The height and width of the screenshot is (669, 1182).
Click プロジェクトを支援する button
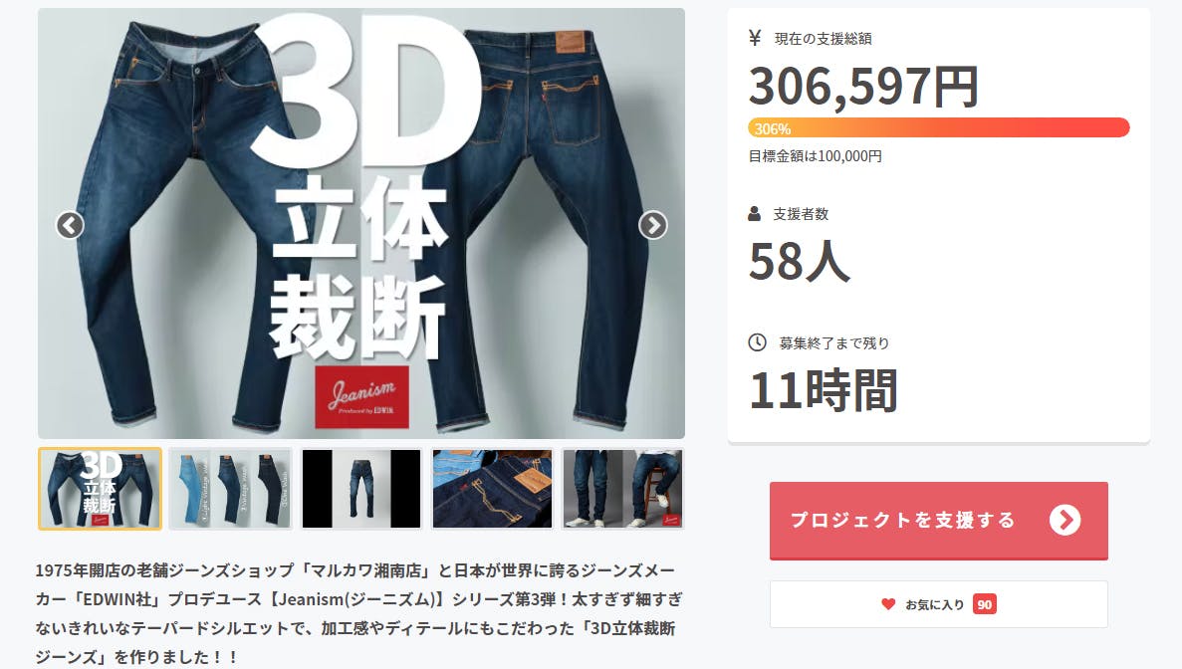(938, 521)
